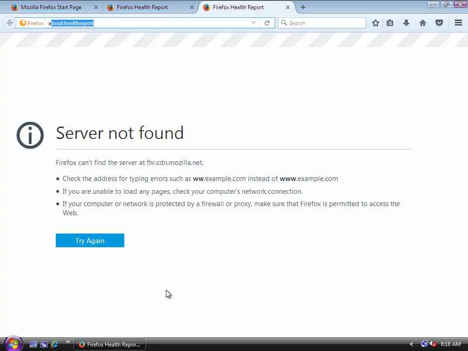Image resolution: width=468 pixels, height=351 pixels.
Task: Show hidden tray icons arrow
Action: [x=411, y=344]
